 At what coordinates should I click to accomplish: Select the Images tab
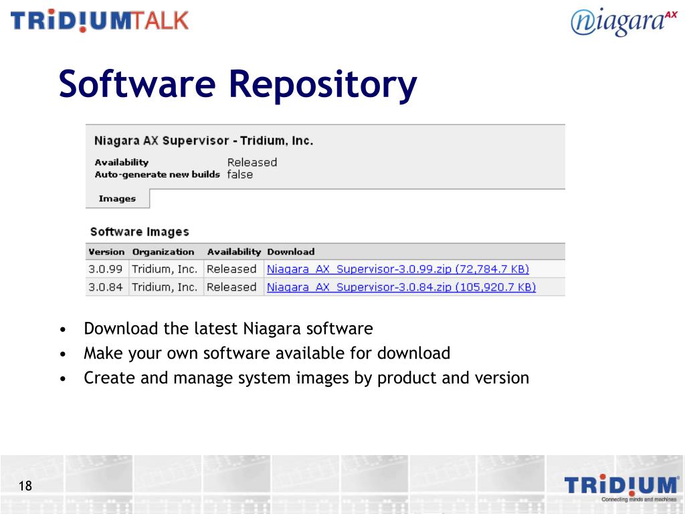[117, 198]
